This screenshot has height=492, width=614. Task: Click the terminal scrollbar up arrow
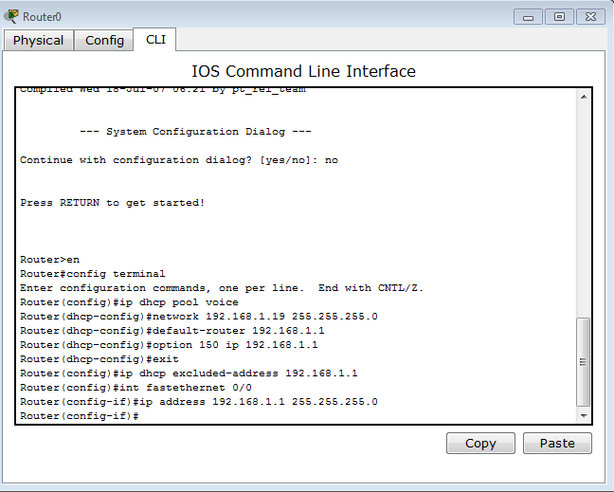[584, 97]
